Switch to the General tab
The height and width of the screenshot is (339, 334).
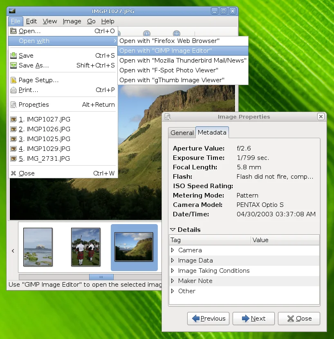(x=182, y=132)
